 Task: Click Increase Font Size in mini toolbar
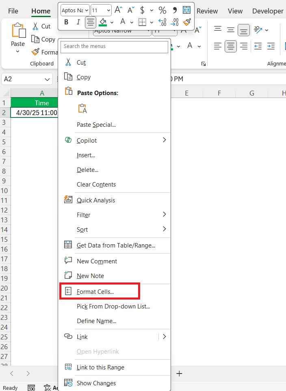(x=118, y=10)
